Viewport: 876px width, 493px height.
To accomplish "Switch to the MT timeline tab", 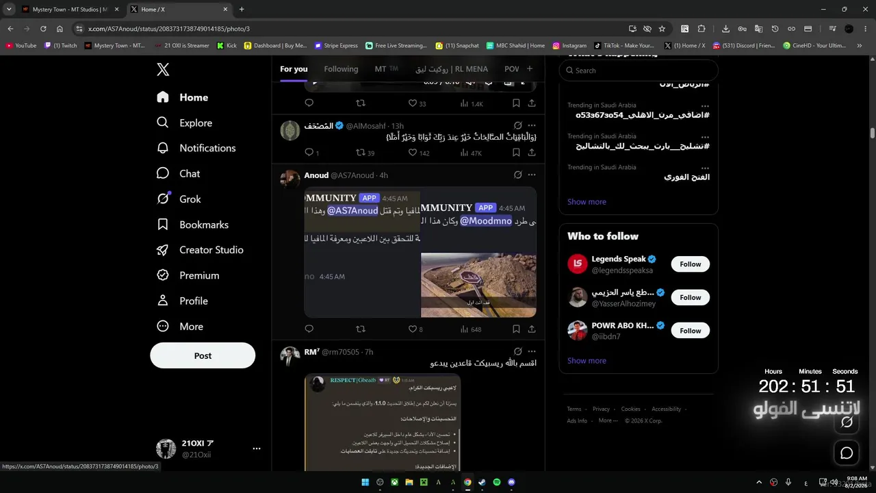I will [387, 69].
